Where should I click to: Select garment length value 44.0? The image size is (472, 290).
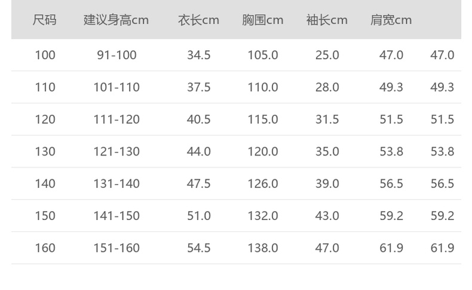pyautogui.click(x=199, y=152)
